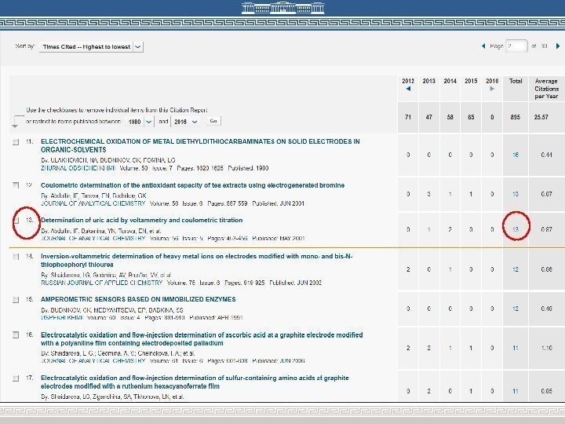The image size is (565, 424).
Task: Click the 2015 year column header
Action: pyautogui.click(x=471, y=81)
